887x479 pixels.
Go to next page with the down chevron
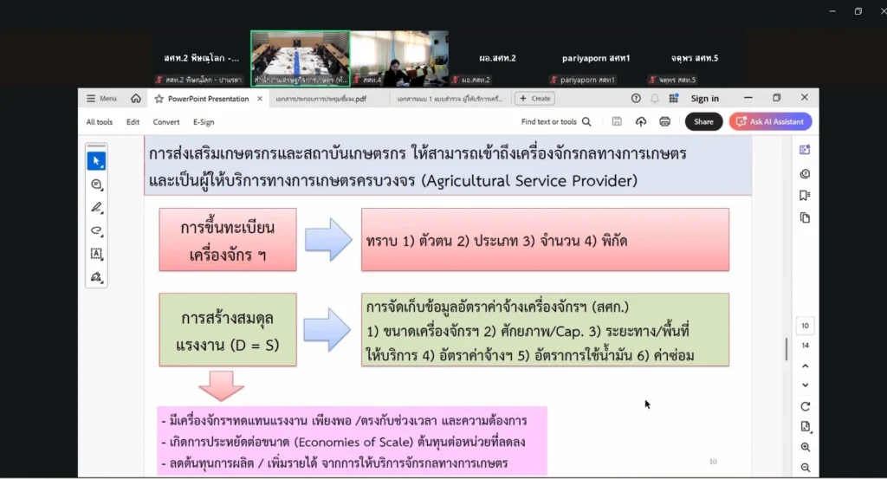(805, 385)
